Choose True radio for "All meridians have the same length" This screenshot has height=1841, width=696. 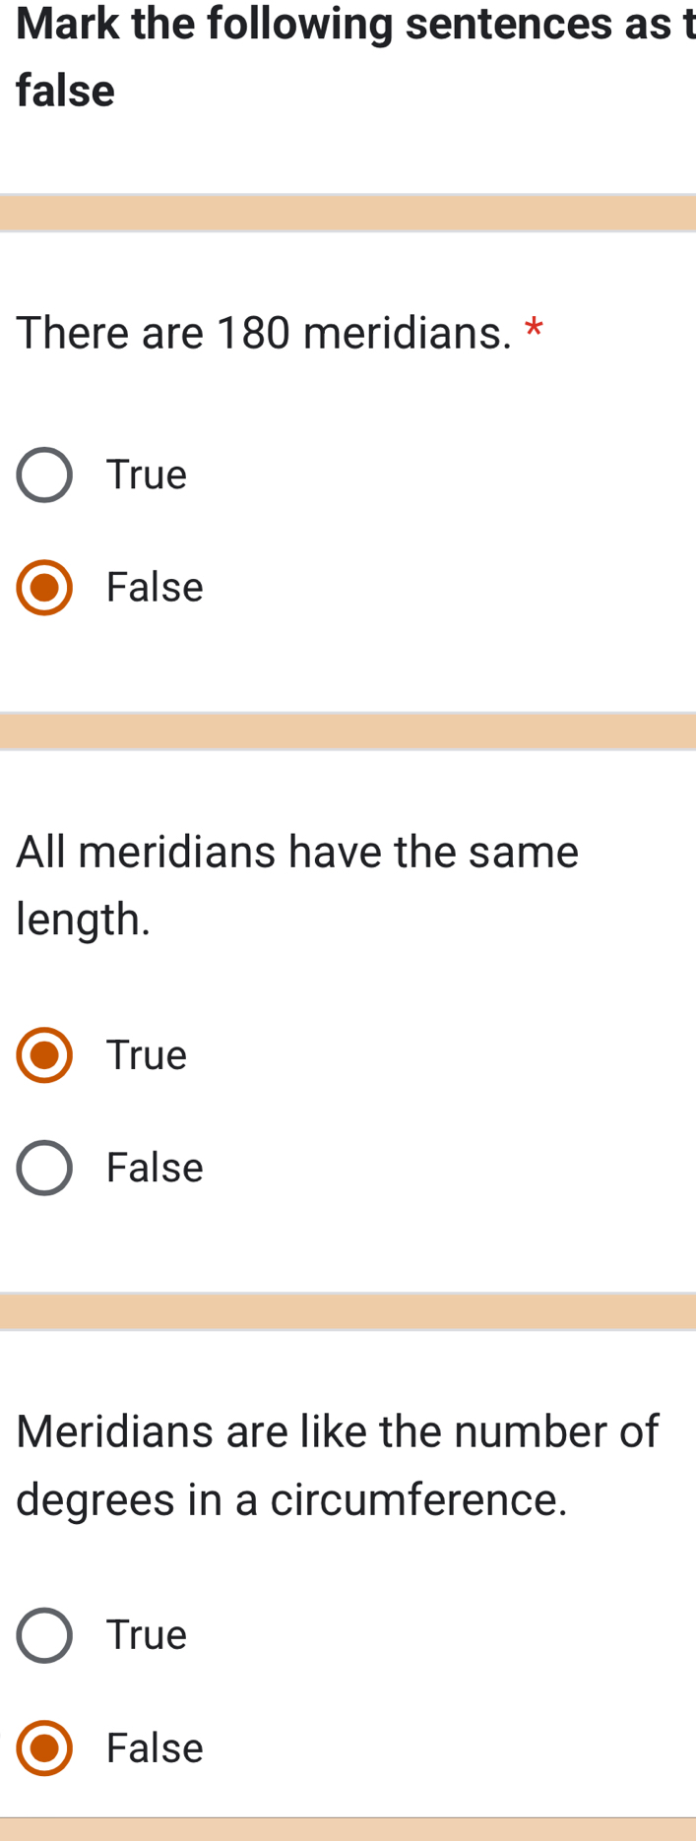[44, 1055]
